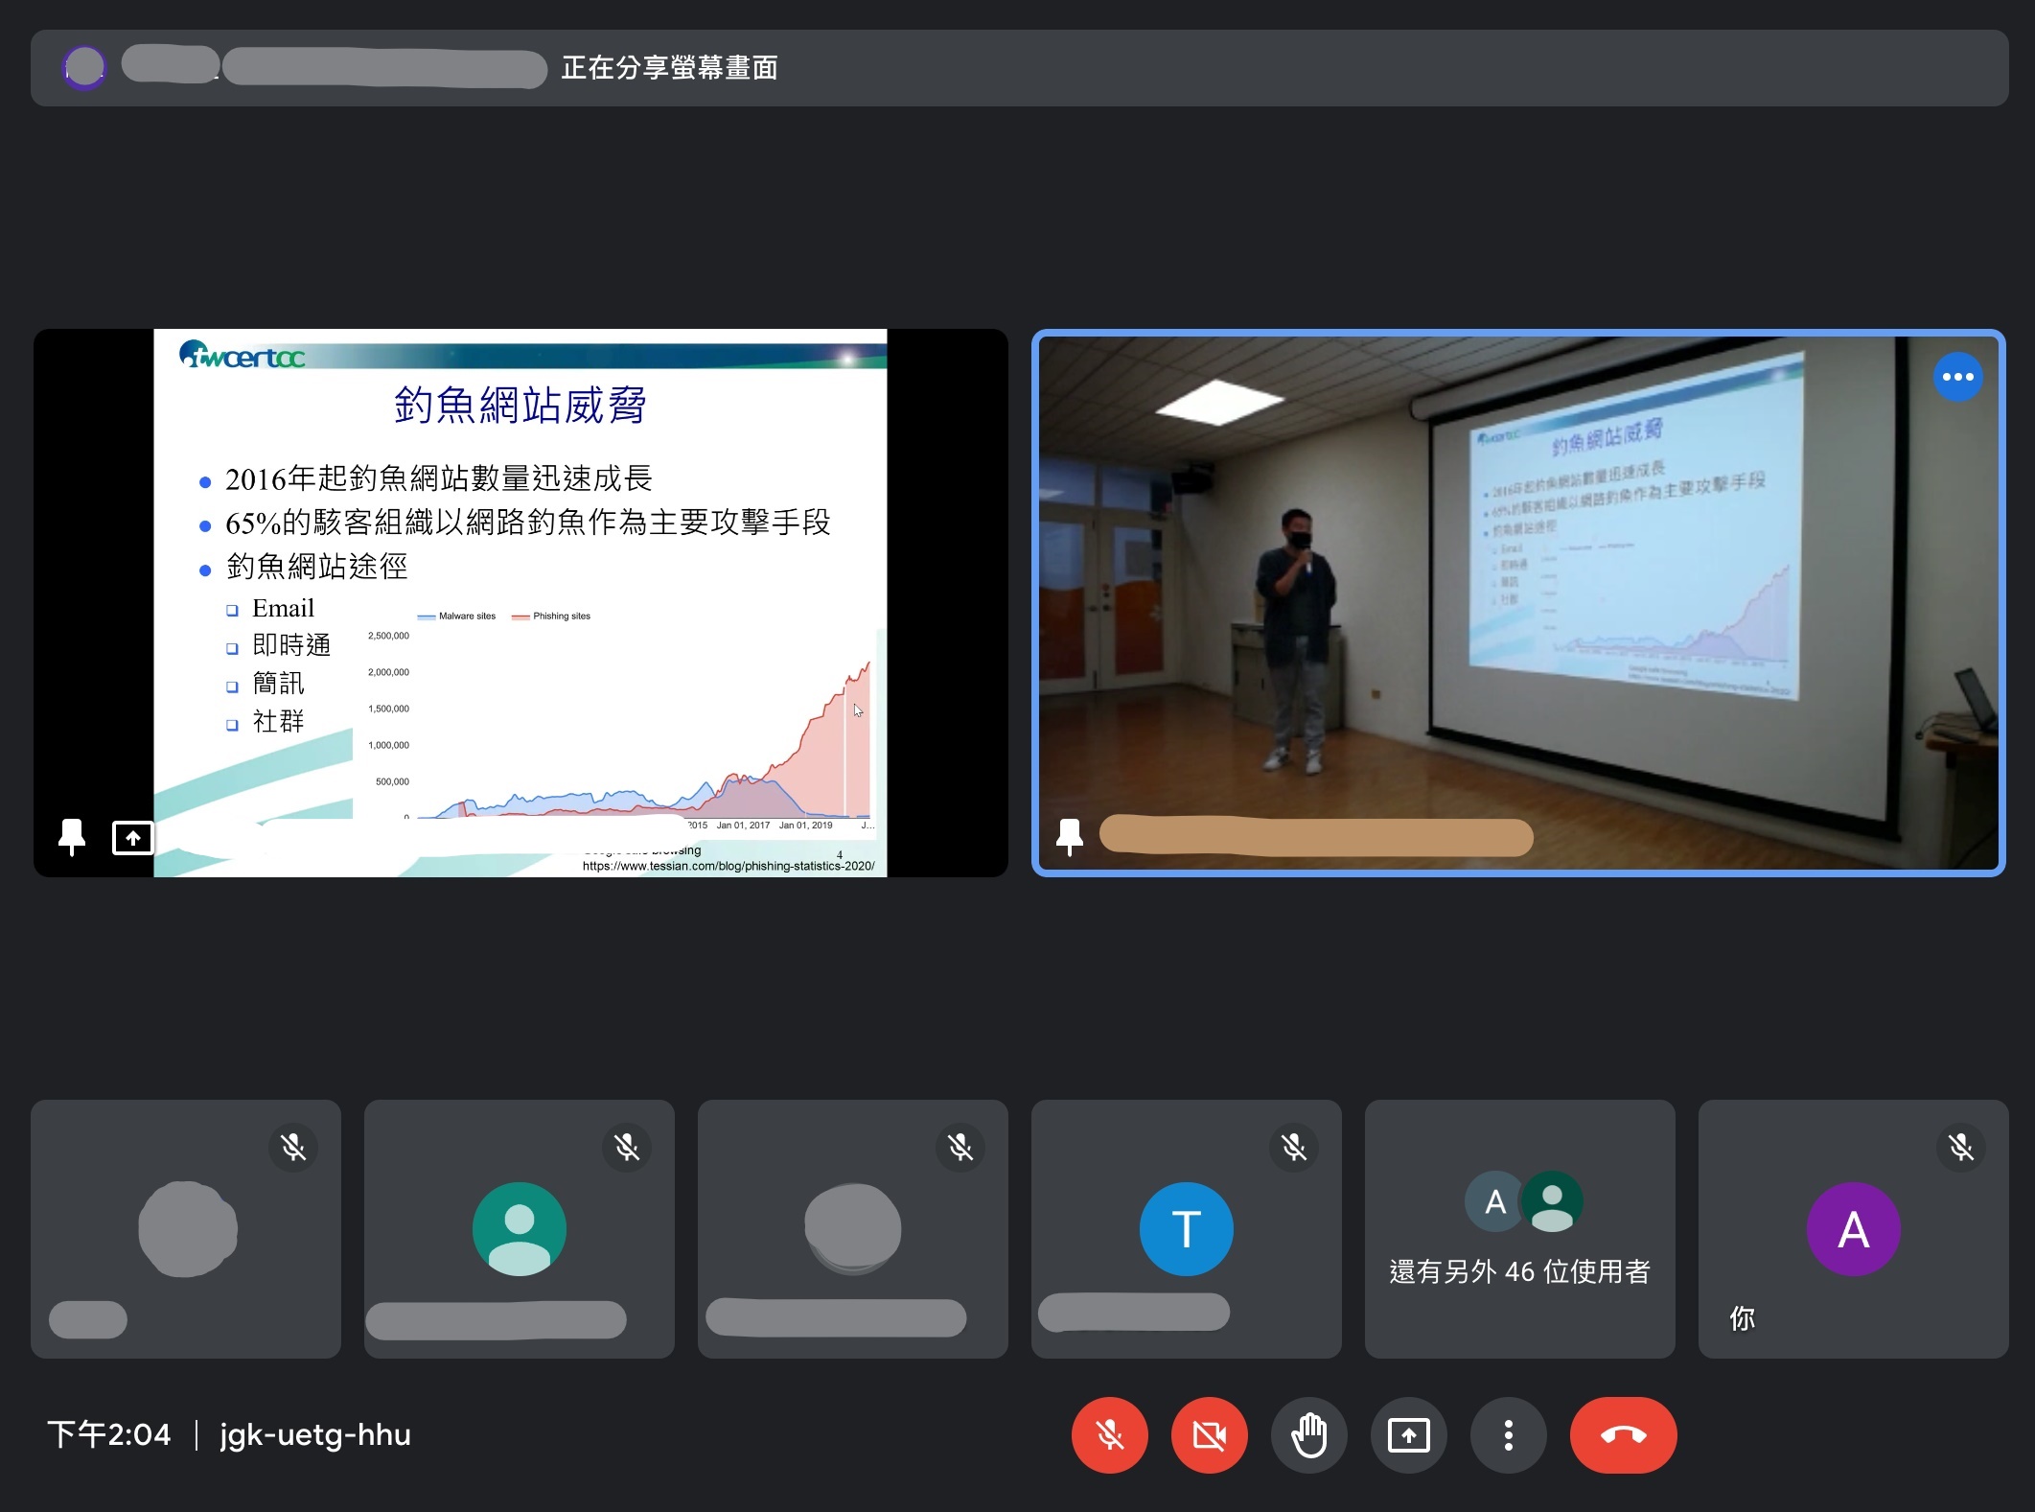
Task: Click pin icon on the shared slide tile
Action: pyautogui.click(x=72, y=837)
